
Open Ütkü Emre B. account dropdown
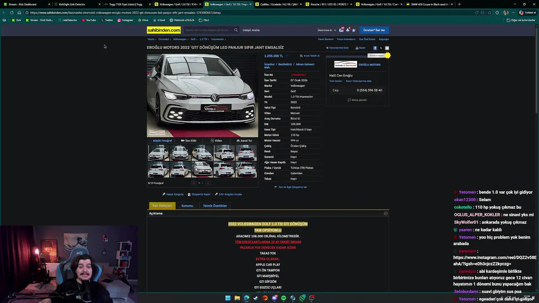coord(327,30)
